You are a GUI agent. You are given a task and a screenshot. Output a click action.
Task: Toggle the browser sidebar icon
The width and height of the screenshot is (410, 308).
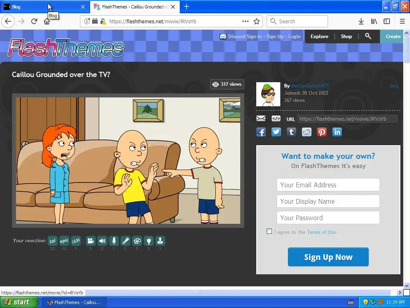click(x=387, y=22)
